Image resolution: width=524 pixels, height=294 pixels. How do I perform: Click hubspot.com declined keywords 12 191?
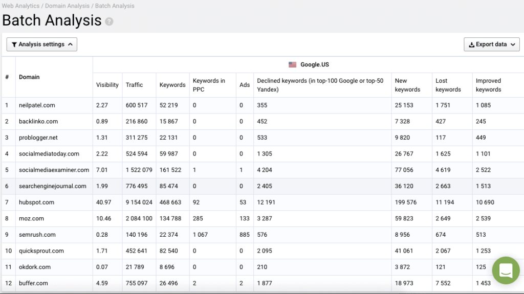point(266,202)
